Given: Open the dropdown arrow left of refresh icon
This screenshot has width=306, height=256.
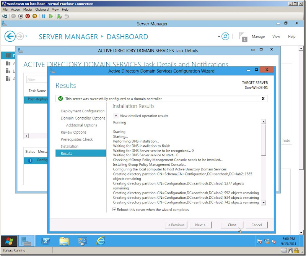Looking at the screenshot, I should point(219,36).
